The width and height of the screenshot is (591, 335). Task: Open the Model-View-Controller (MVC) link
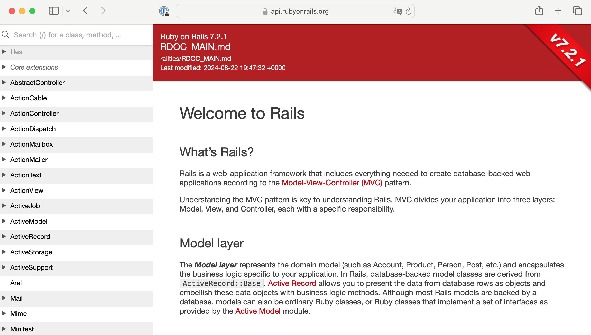[x=332, y=183]
